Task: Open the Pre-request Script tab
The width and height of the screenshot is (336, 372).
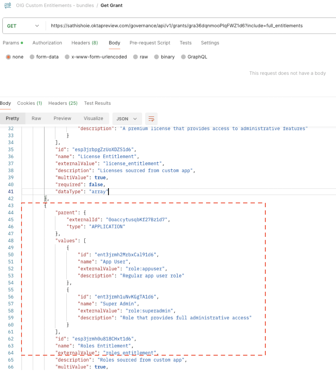Action: (x=150, y=43)
